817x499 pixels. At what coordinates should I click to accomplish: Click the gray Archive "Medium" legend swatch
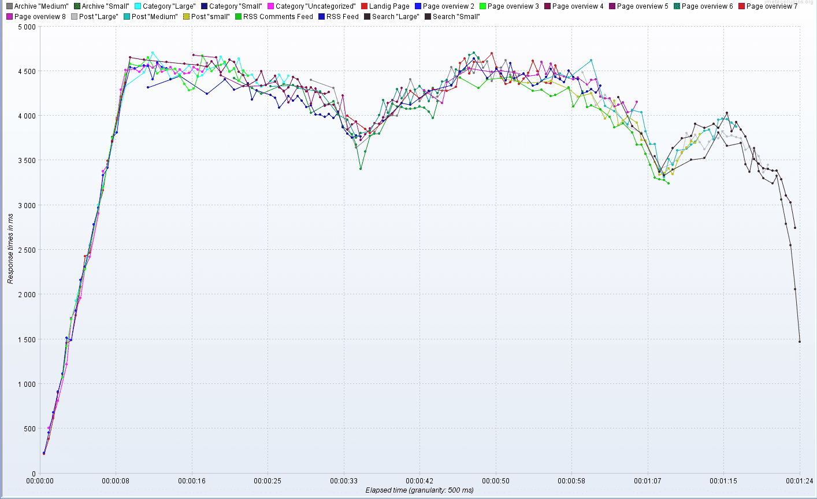(x=9, y=6)
